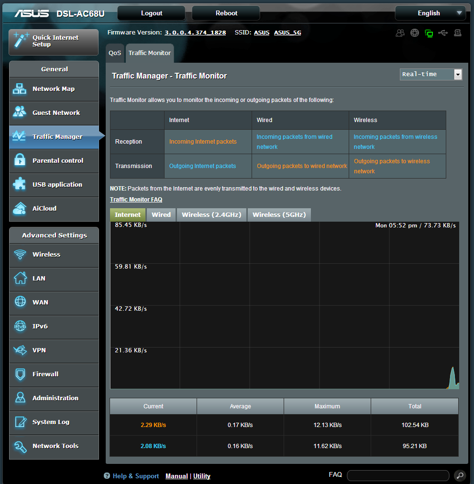This screenshot has height=484, width=474.
Task: Click the guest clients status icon in header
Action: click(400, 33)
